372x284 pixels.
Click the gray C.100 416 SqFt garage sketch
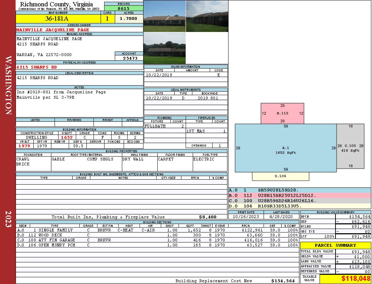(x=350, y=146)
